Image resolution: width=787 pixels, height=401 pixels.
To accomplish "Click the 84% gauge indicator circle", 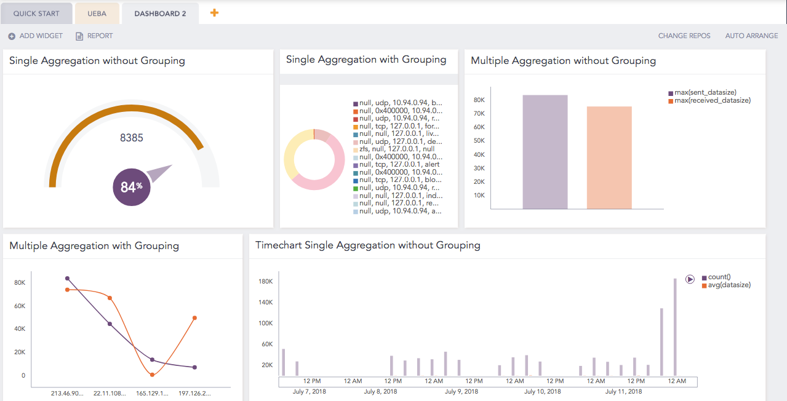I will tap(131, 186).
